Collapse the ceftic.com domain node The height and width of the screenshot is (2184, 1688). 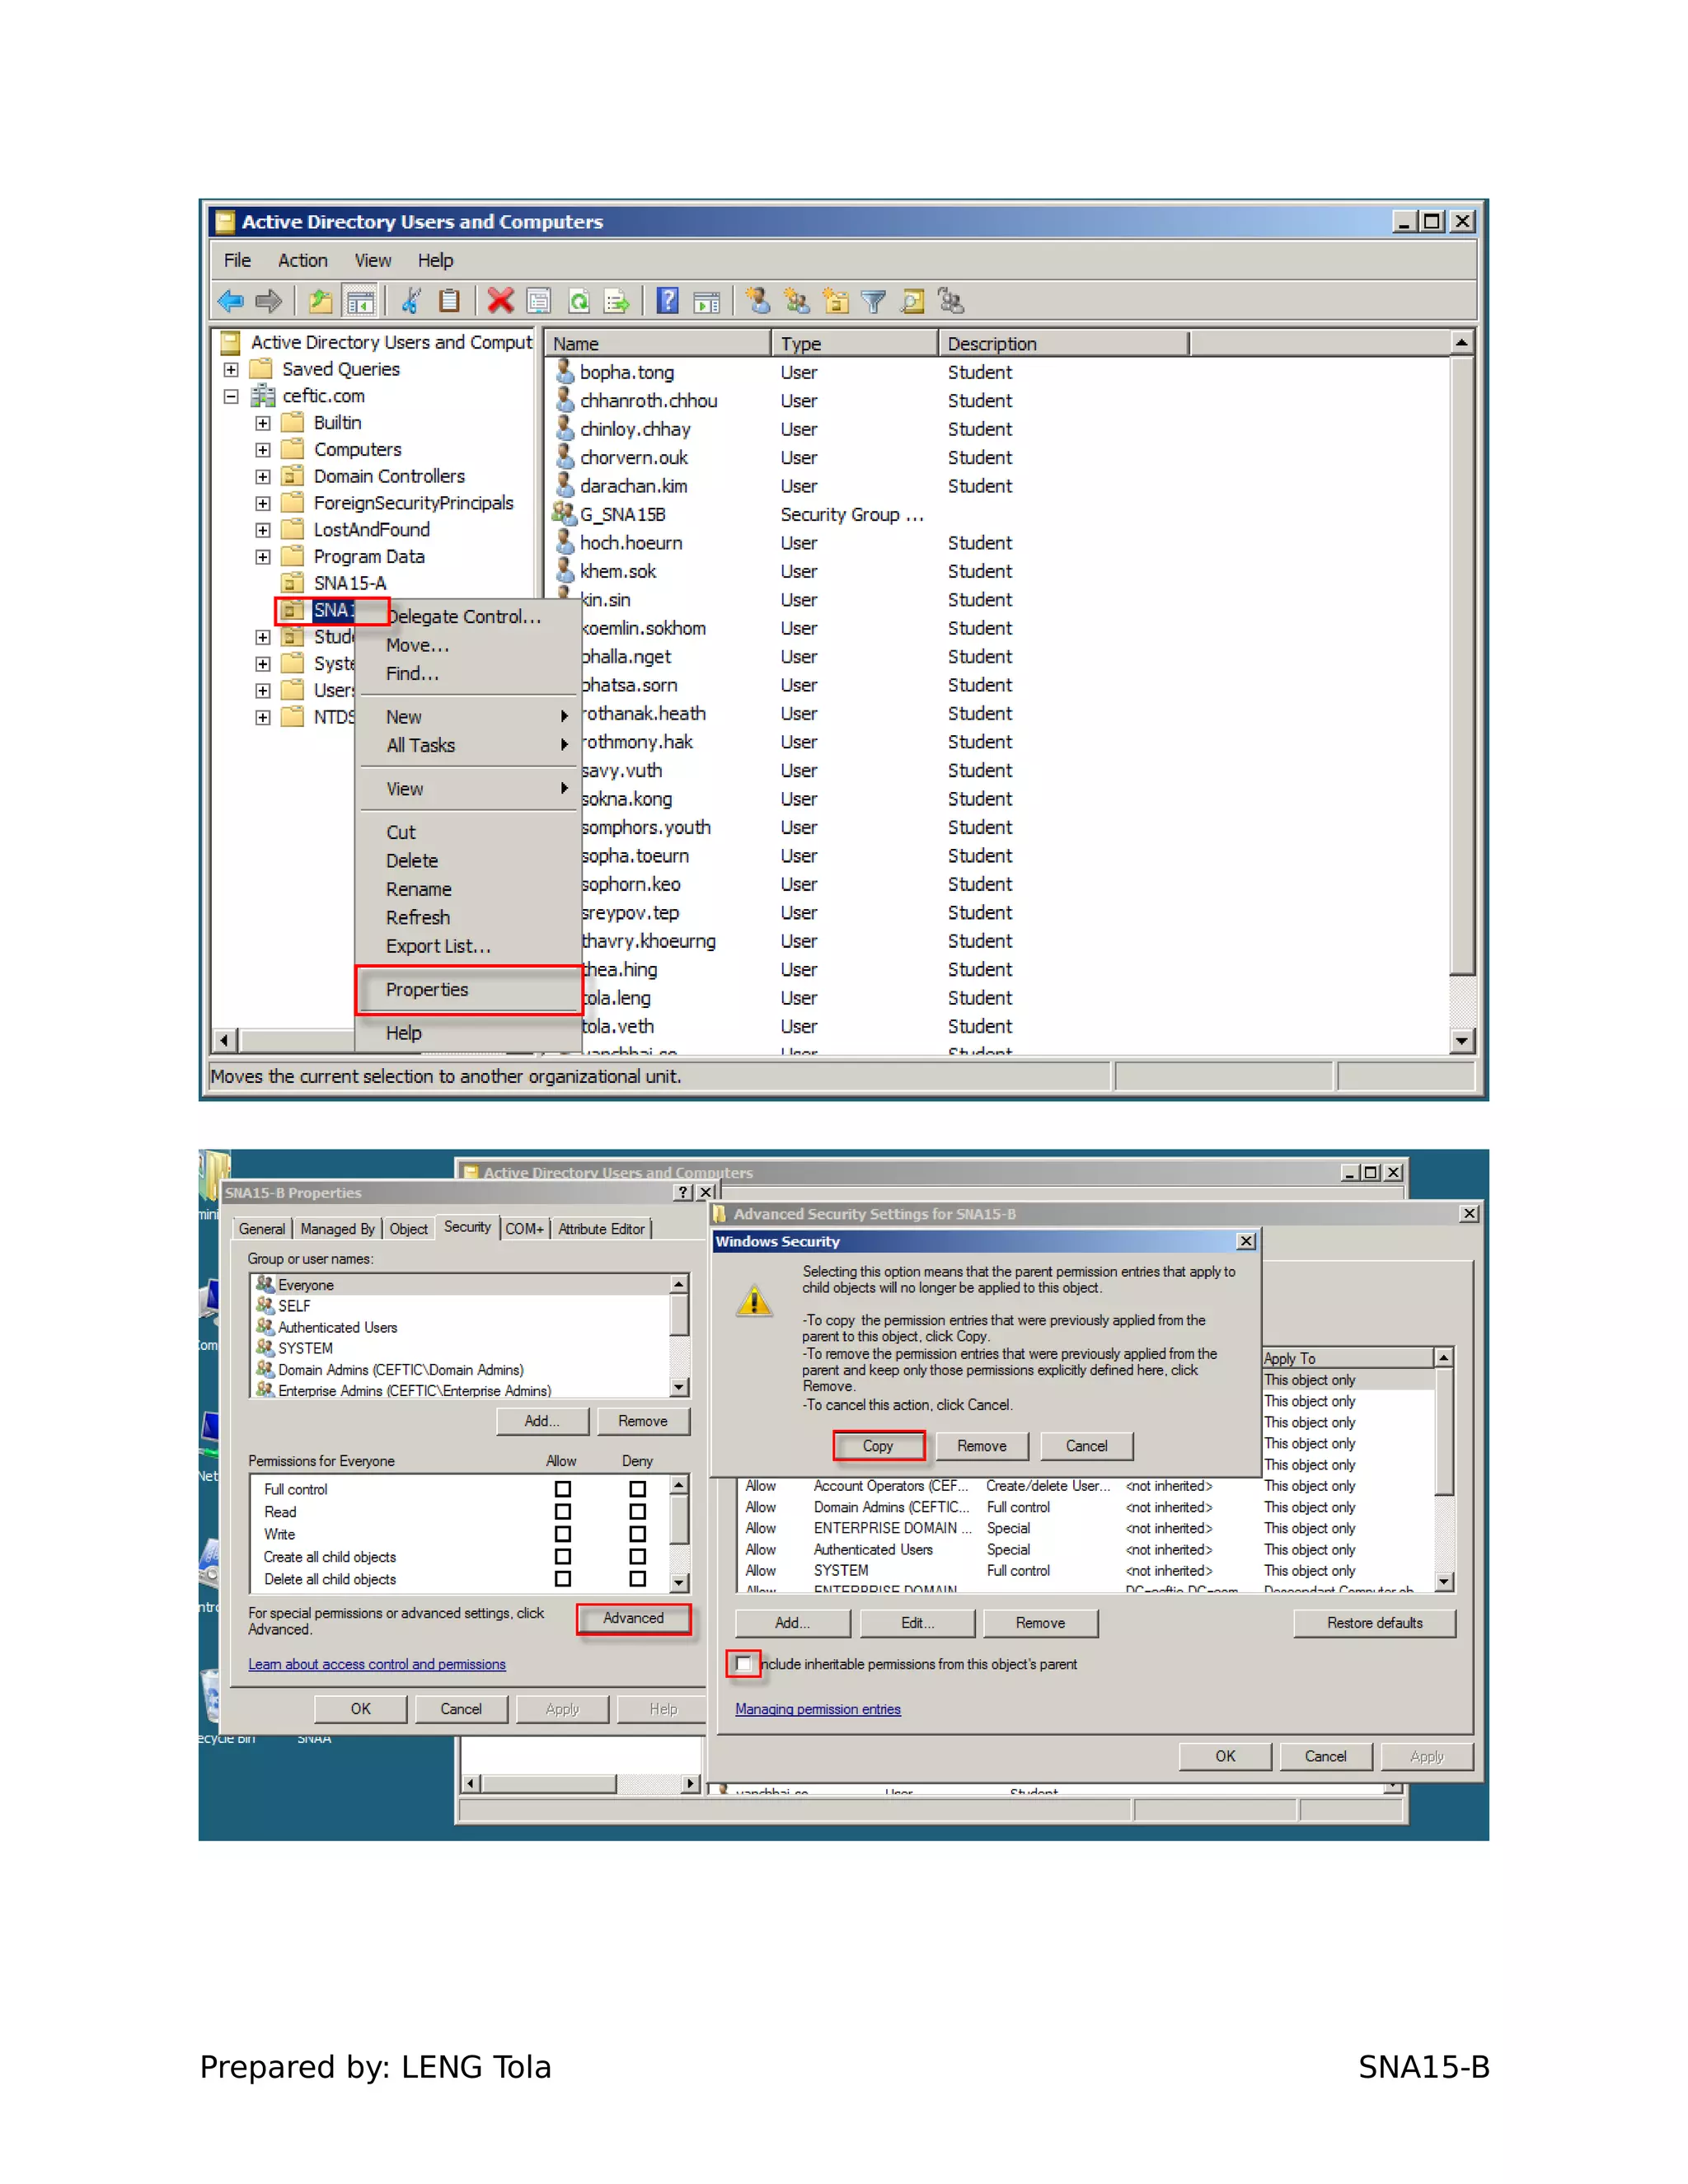(231, 396)
